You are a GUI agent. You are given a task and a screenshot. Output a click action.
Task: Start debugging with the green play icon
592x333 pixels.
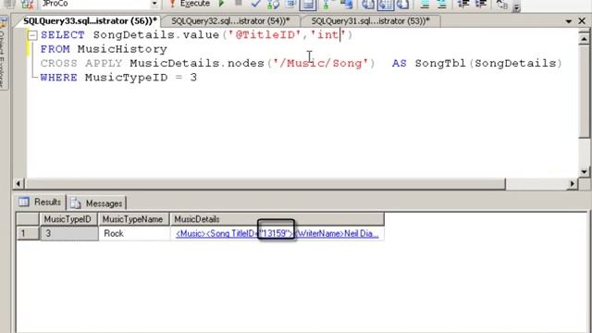pos(222,4)
